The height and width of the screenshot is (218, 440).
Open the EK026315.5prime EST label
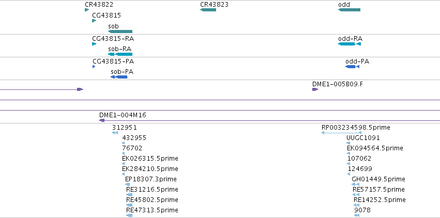pyautogui.click(x=150, y=159)
